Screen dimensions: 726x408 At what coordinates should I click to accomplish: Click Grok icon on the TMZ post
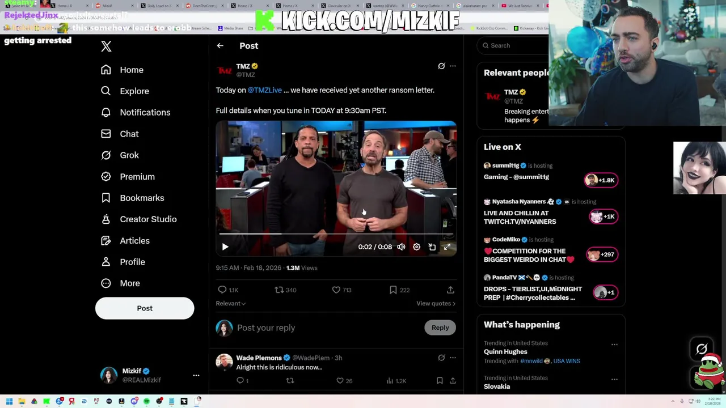(441, 66)
